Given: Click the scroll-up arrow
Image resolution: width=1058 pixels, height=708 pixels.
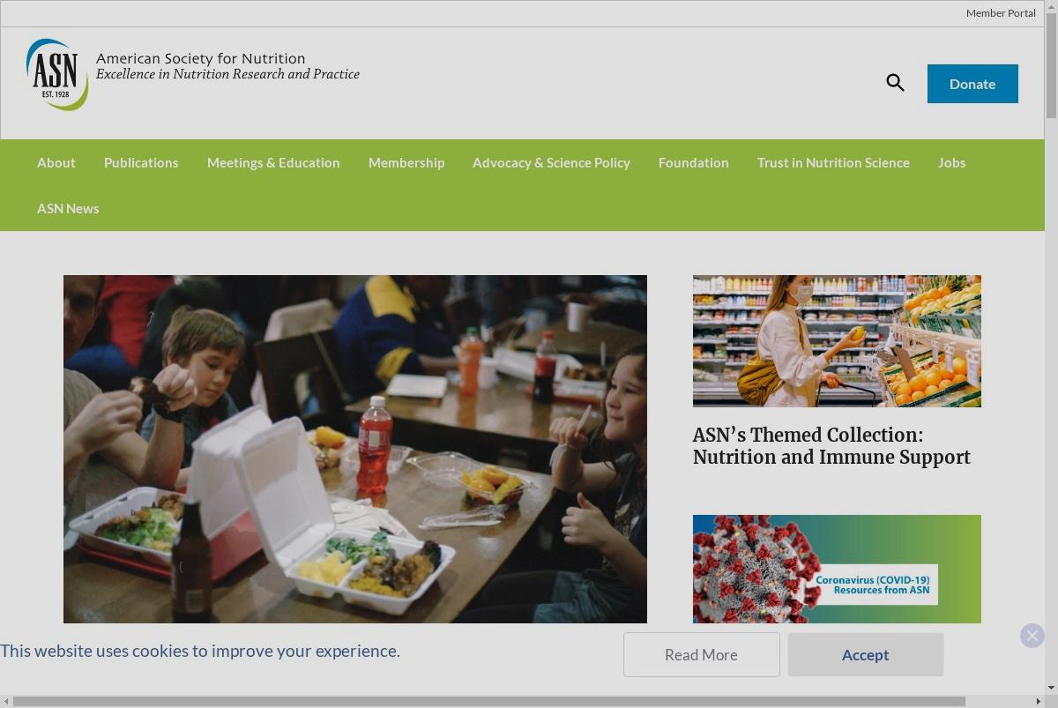Looking at the screenshot, I should coord(1051,6).
